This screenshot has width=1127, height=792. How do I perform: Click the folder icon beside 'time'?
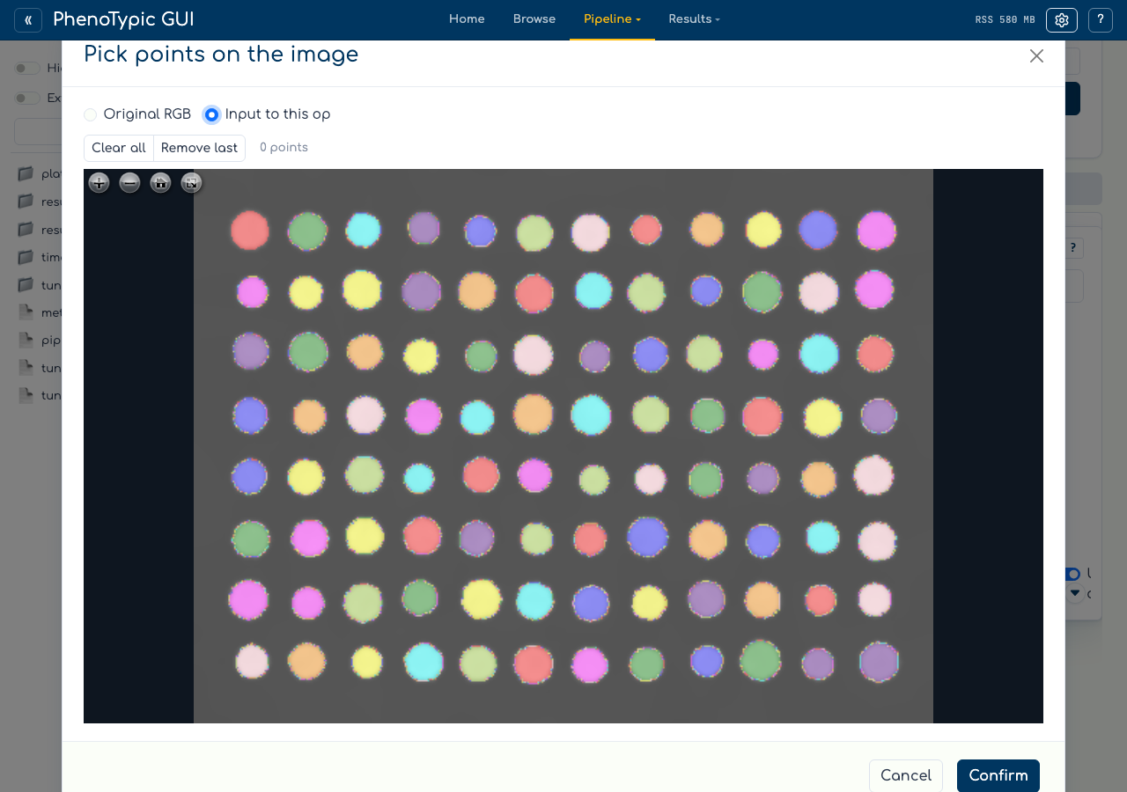point(26,258)
